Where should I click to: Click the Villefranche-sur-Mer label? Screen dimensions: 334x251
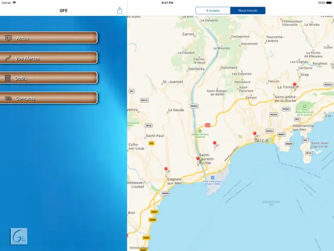[x=303, y=128]
